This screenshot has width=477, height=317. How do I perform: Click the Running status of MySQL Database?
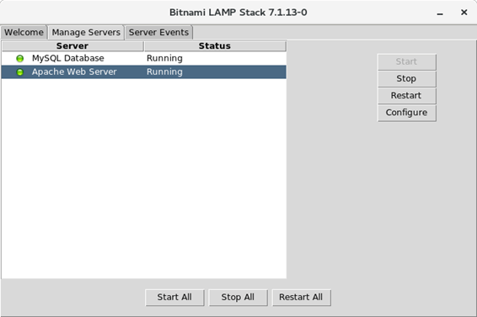pos(164,58)
